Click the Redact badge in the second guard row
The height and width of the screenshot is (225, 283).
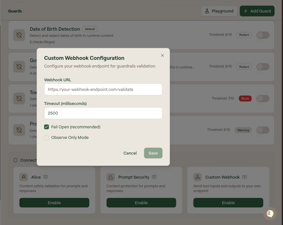coord(244,67)
